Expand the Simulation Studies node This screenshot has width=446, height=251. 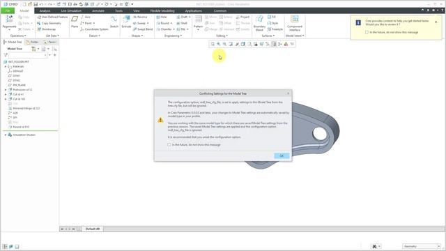coord(6,135)
